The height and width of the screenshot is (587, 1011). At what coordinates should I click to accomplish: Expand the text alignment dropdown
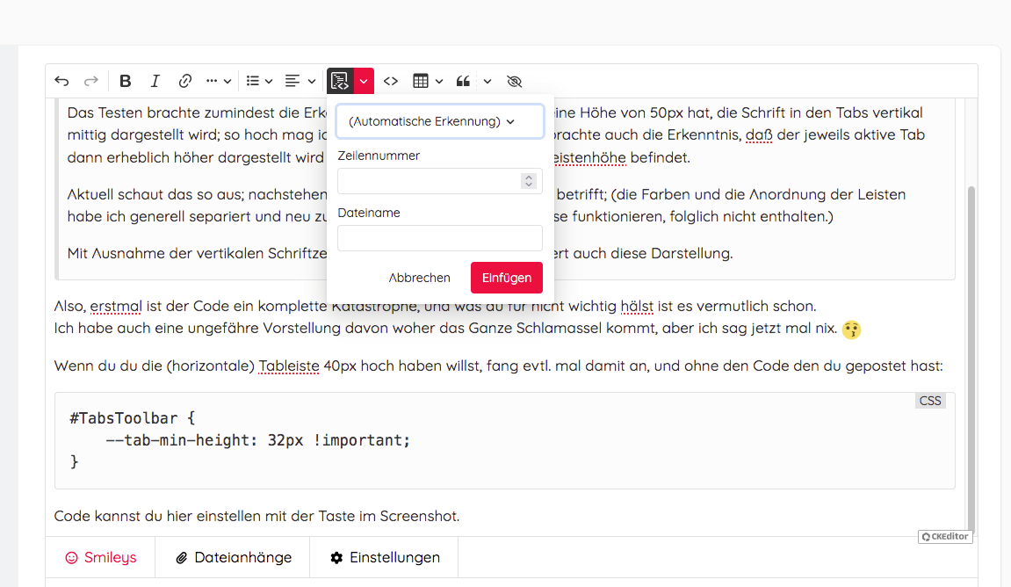pyautogui.click(x=300, y=81)
